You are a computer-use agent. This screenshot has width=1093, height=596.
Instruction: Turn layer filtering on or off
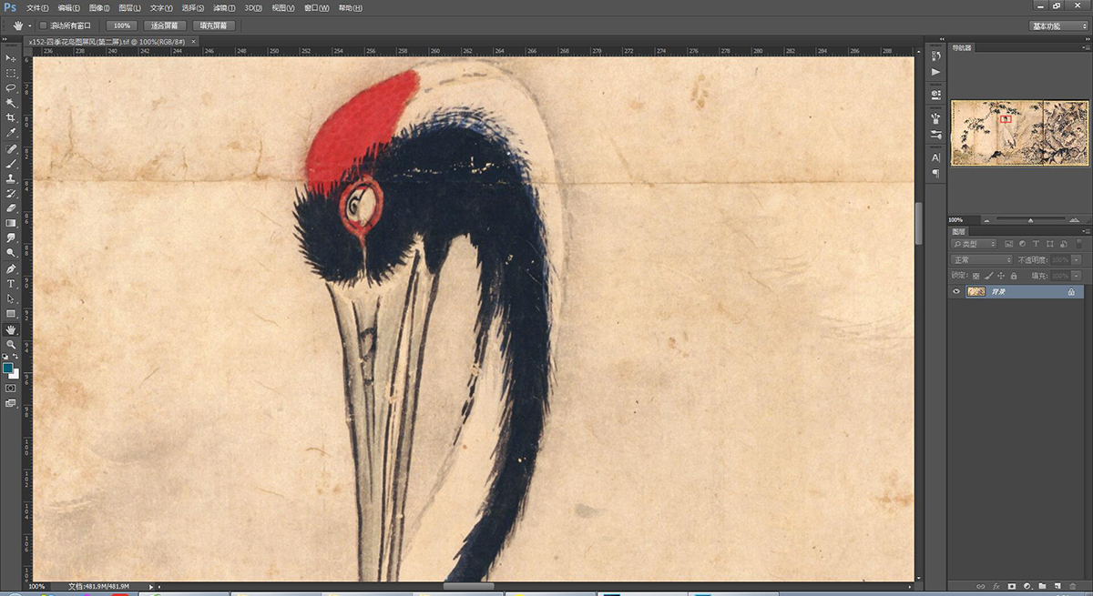click(1078, 244)
